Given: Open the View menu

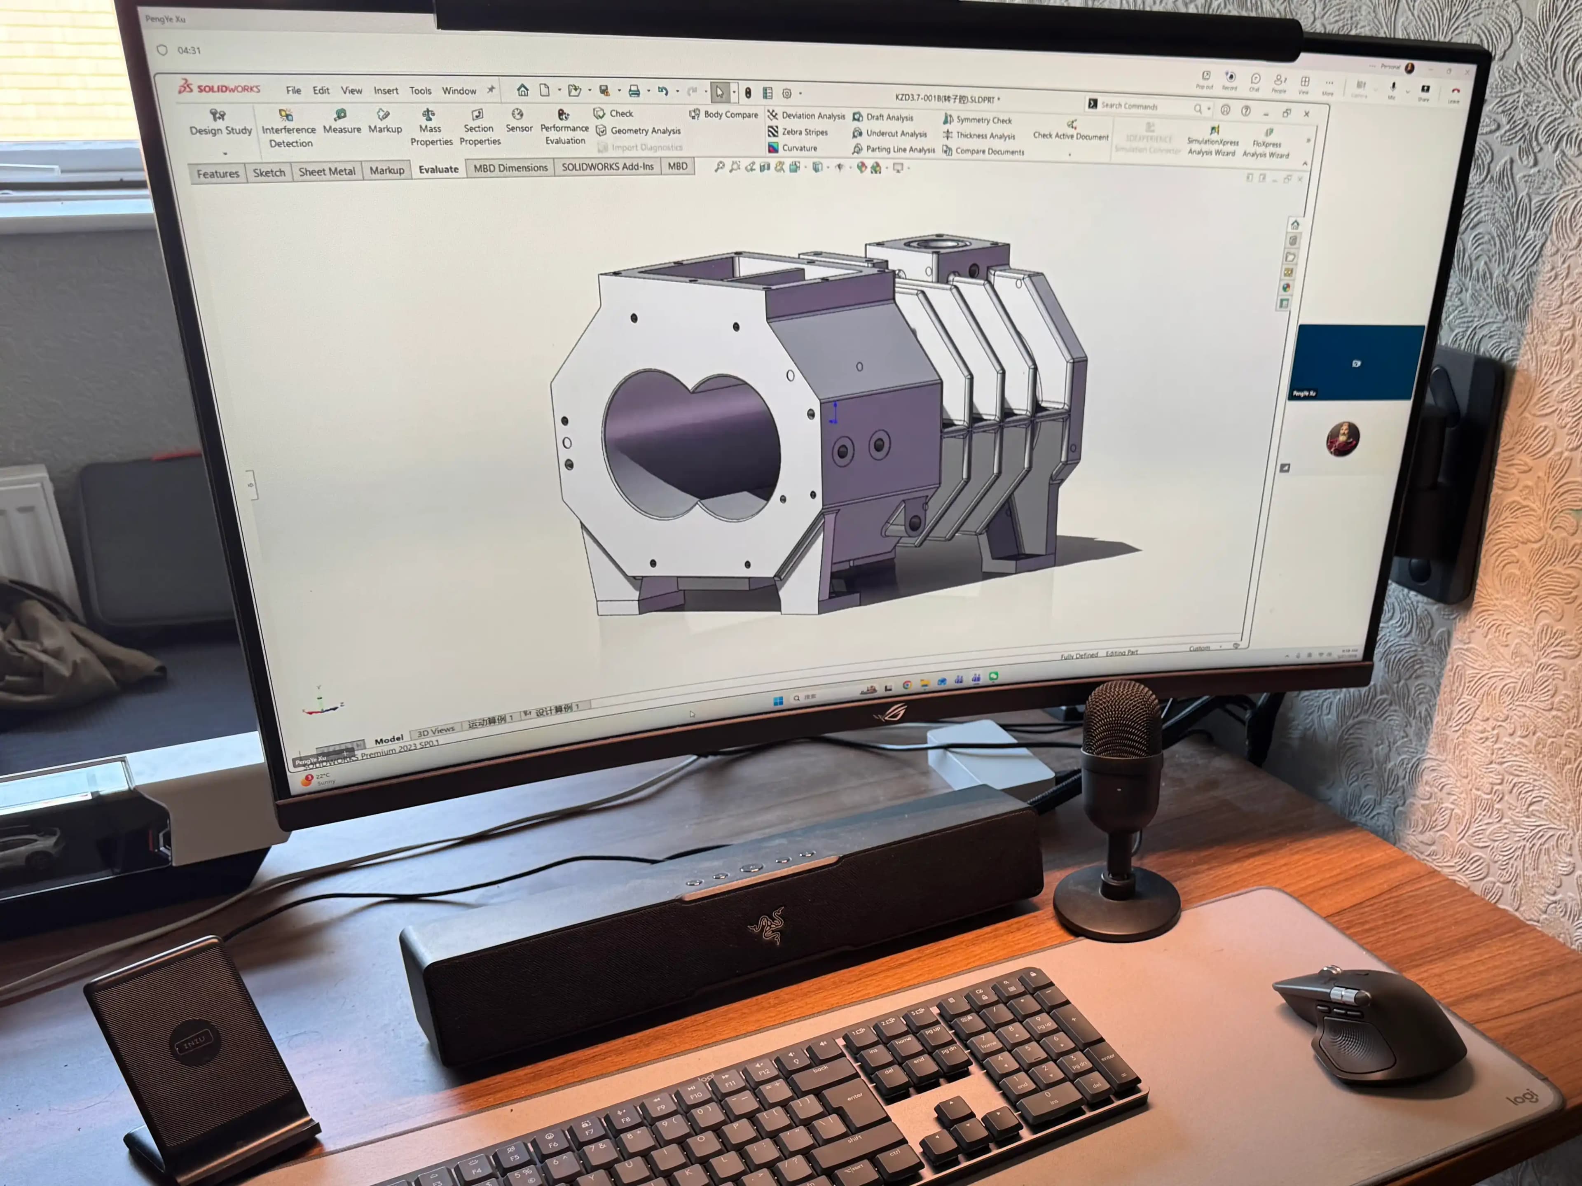Looking at the screenshot, I should click(x=351, y=90).
